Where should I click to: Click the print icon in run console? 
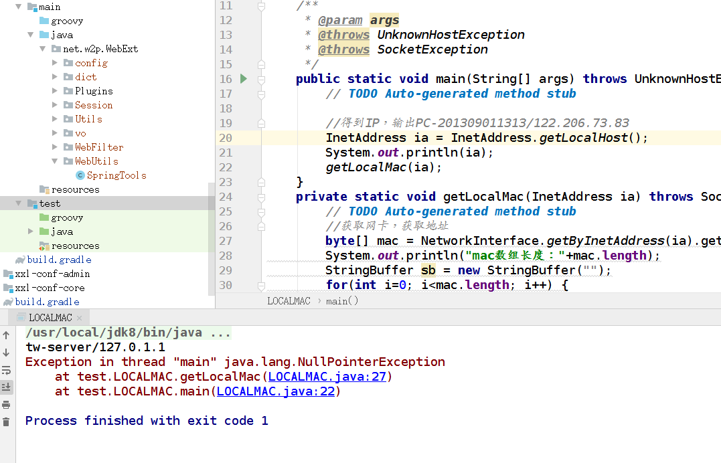pyautogui.click(x=6, y=405)
